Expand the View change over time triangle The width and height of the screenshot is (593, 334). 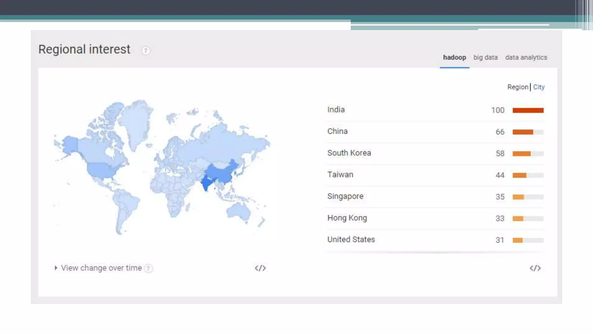tap(56, 268)
